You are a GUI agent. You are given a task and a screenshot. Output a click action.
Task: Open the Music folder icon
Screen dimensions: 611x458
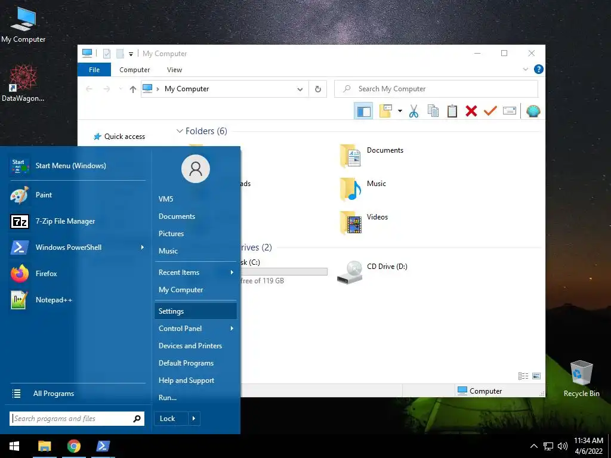click(x=350, y=189)
